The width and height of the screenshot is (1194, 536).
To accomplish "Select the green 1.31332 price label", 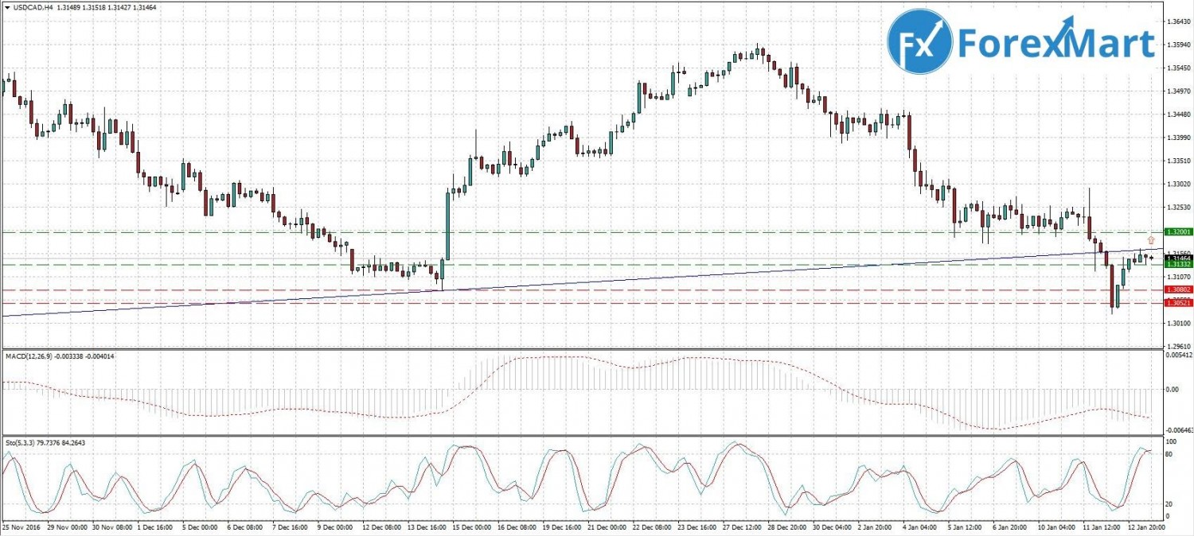I will pyautogui.click(x=1176, y=264).
